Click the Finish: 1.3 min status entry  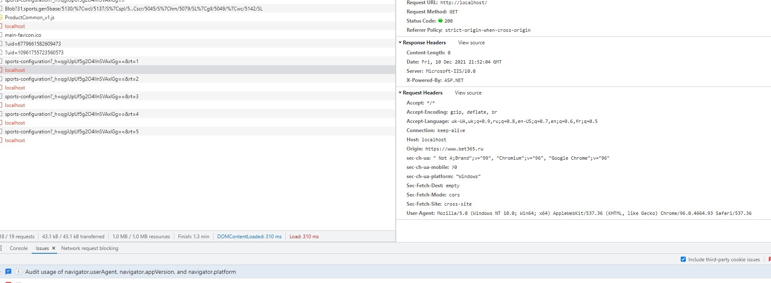[193, 237]
